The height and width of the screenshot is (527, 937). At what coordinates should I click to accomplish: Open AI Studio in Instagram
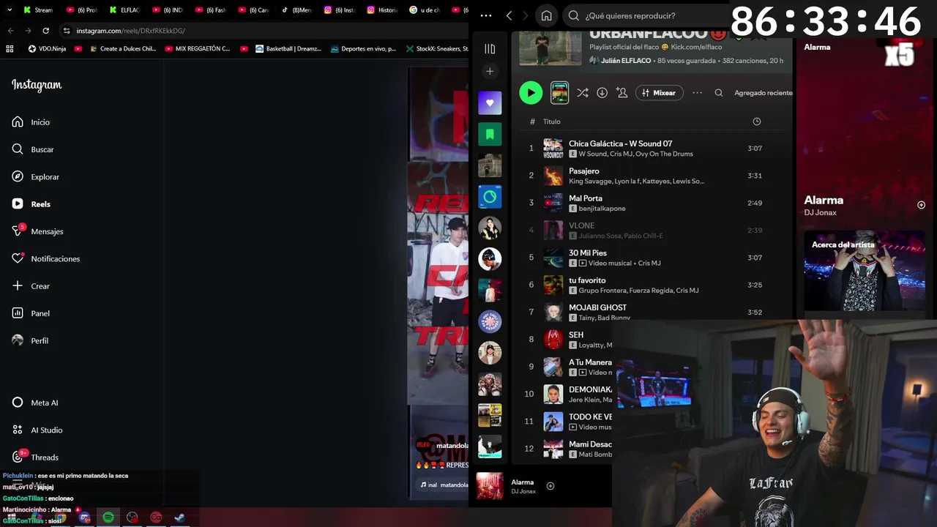pos(37,430)
